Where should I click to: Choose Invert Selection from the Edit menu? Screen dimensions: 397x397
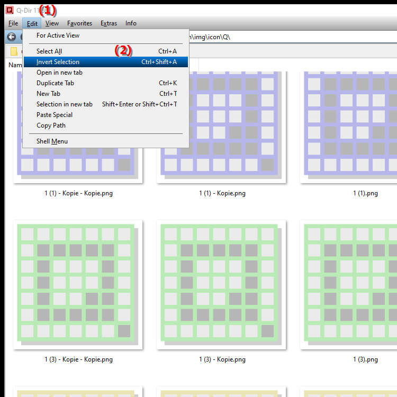[x=106, y=62]
